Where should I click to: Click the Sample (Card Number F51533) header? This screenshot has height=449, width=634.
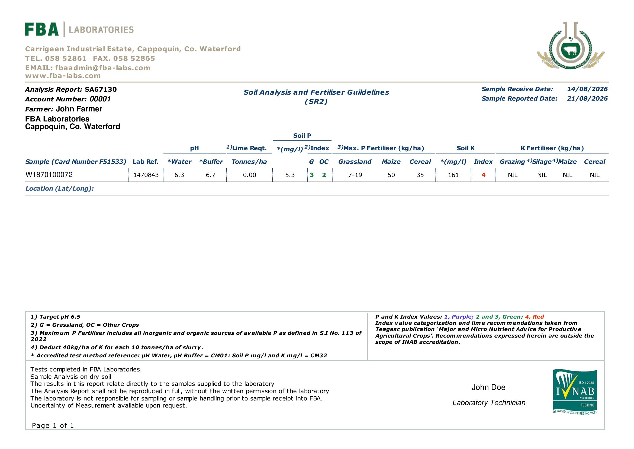[x=76, y=162]
